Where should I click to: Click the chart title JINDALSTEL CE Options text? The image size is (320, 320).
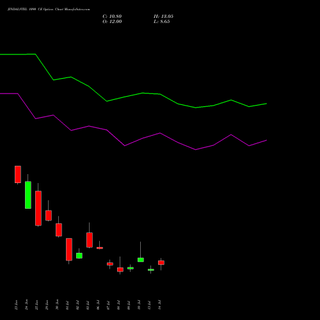click(49, 9)
